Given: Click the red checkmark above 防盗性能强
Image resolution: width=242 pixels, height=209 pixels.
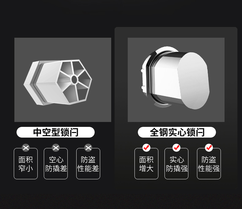Looking at the screenshot, I should click(x=209, y=148).
